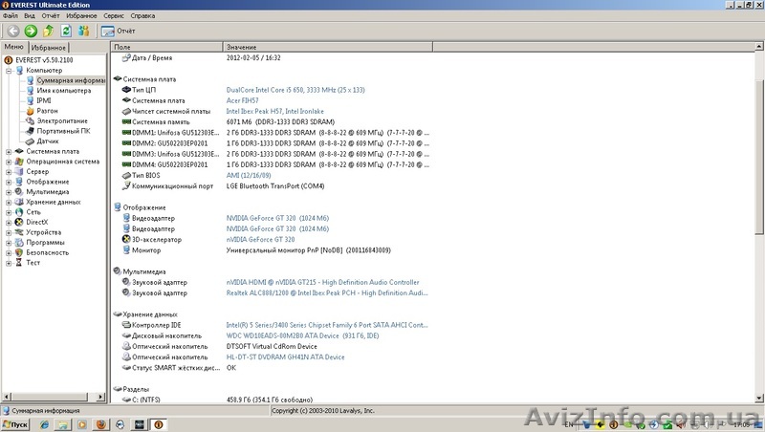Open WDC WD10EADS disk drive link
The image size is (765, 432).
302,335
